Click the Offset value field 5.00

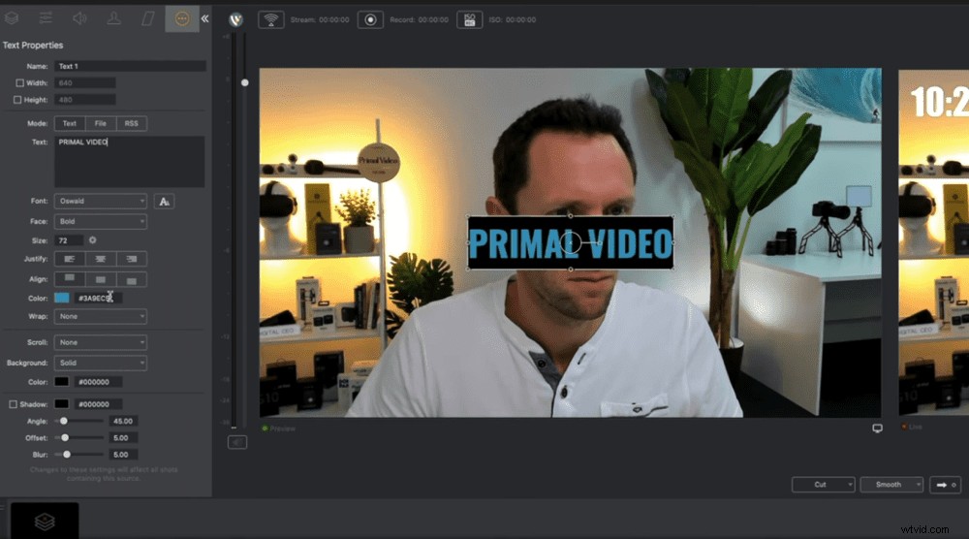(123, 437)
